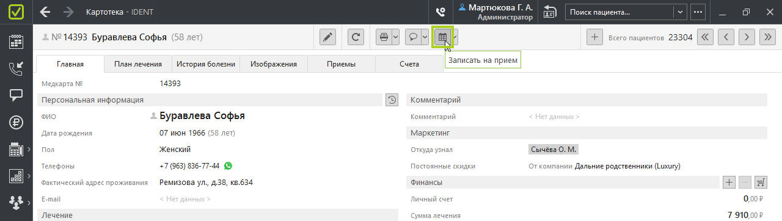Click into the 'Поиск пациента...' search field

point(619,12)
